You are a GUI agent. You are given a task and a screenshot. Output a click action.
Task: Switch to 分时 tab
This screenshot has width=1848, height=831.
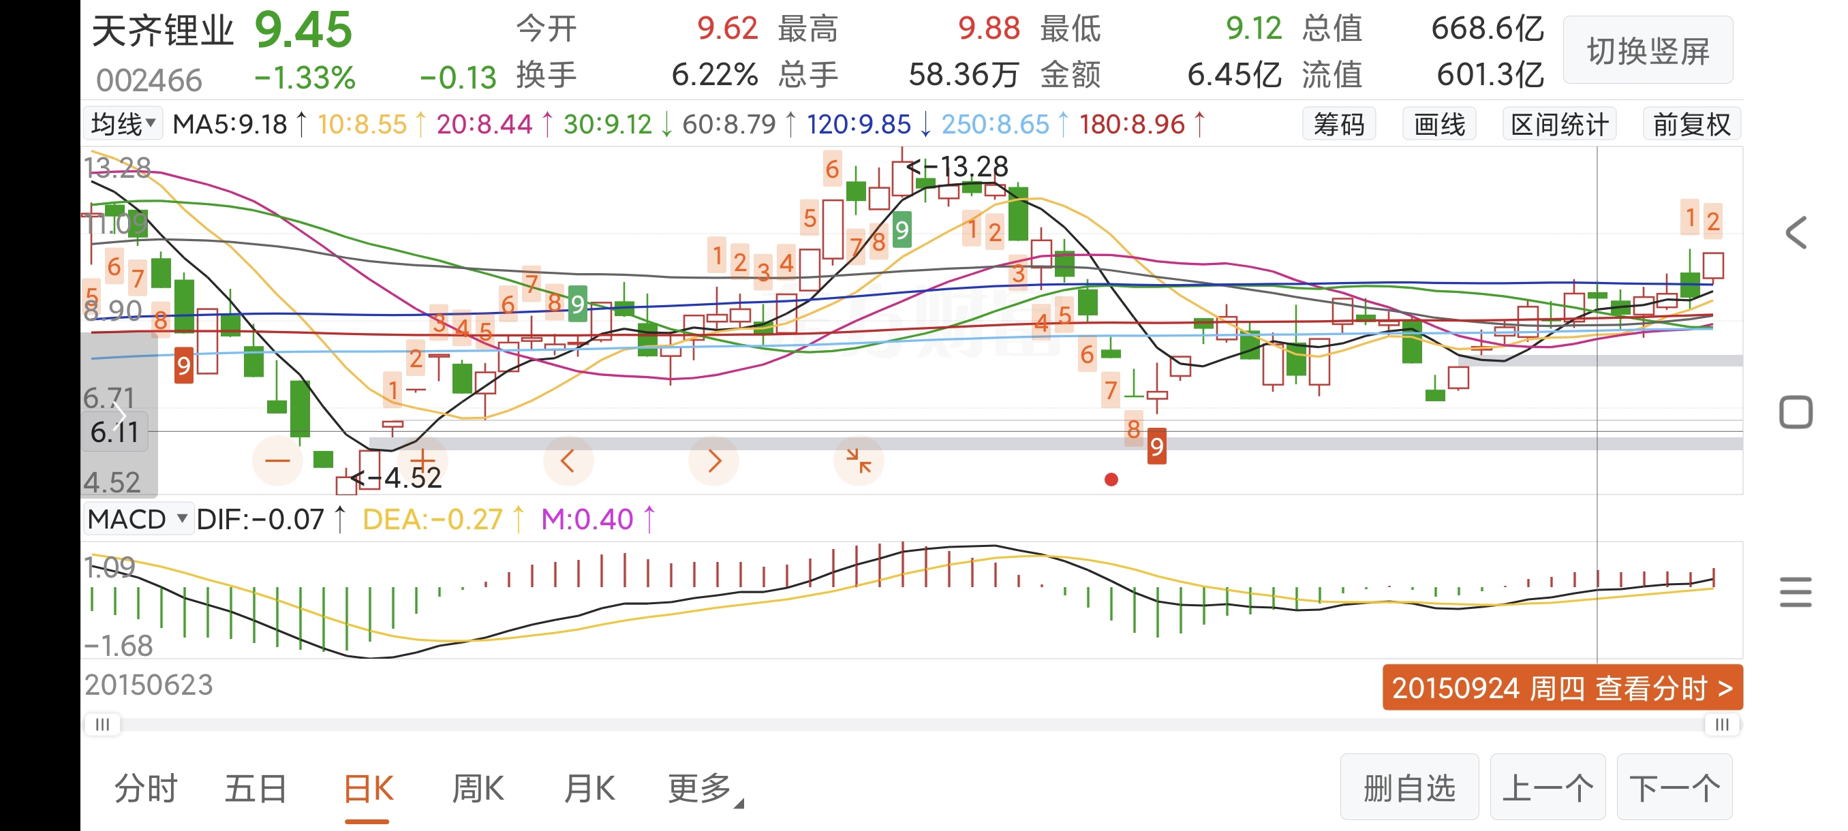[146, 789]
